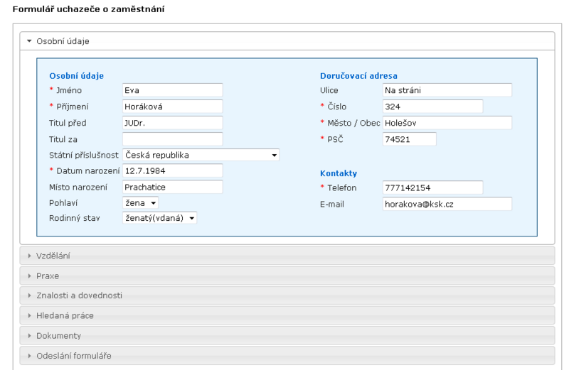Open the Znalosti a dovednosti section
569x370 pixels.
287,295
